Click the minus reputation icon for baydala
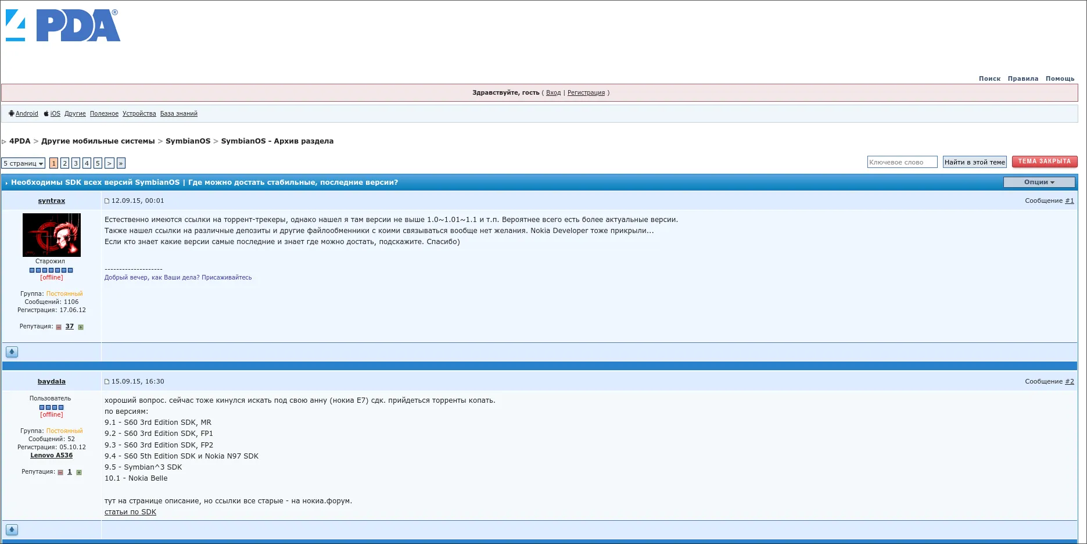Viewport: 1087px width, 544px height. [60, 473]
